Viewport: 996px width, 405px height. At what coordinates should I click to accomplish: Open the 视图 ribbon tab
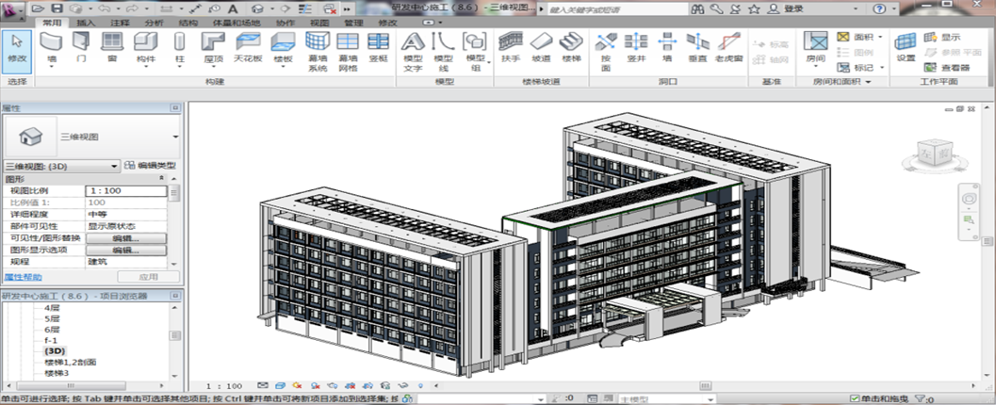[x=319, y=22]
